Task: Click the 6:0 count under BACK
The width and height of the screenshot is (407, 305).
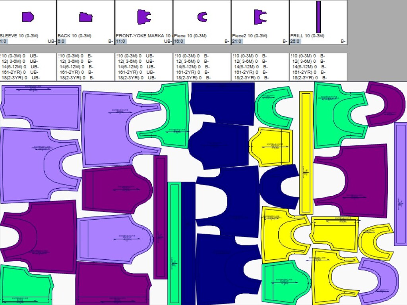Action: click(61, 41)
